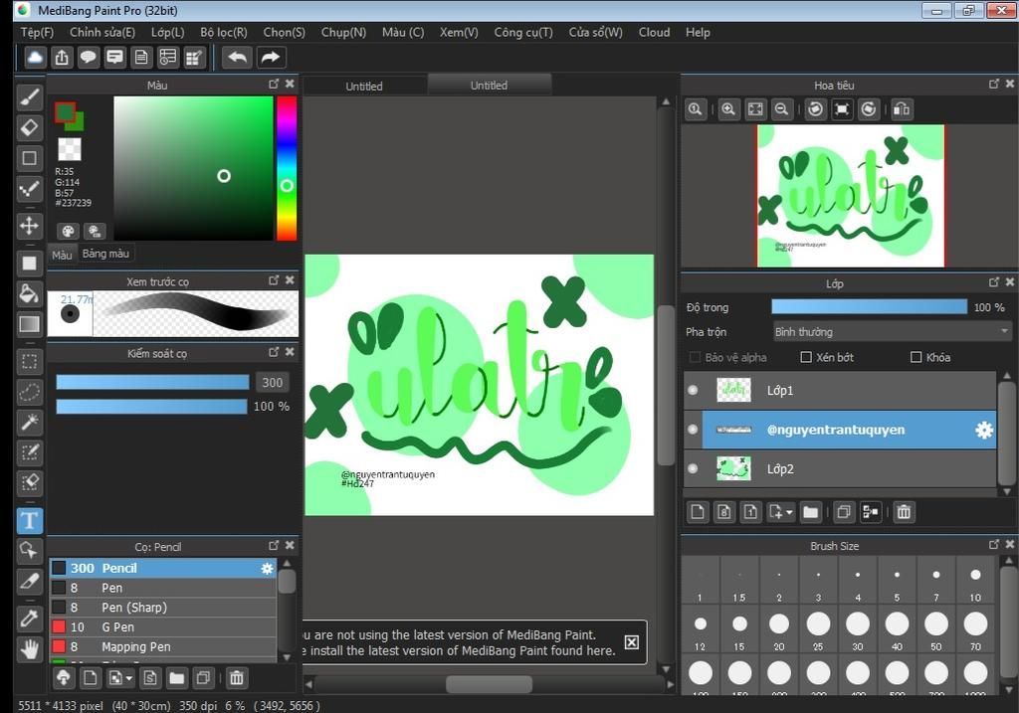Select the Brush tool in left toolbar
The image size is (1019, 713).
click(x=29, y=97)
